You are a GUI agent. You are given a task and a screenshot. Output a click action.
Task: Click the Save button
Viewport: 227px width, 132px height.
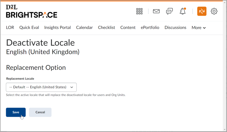point(16,112)
